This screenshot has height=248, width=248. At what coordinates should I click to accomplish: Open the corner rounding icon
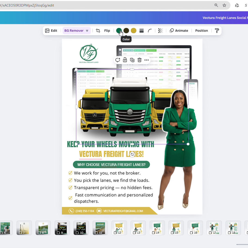(x=150, y=30)
